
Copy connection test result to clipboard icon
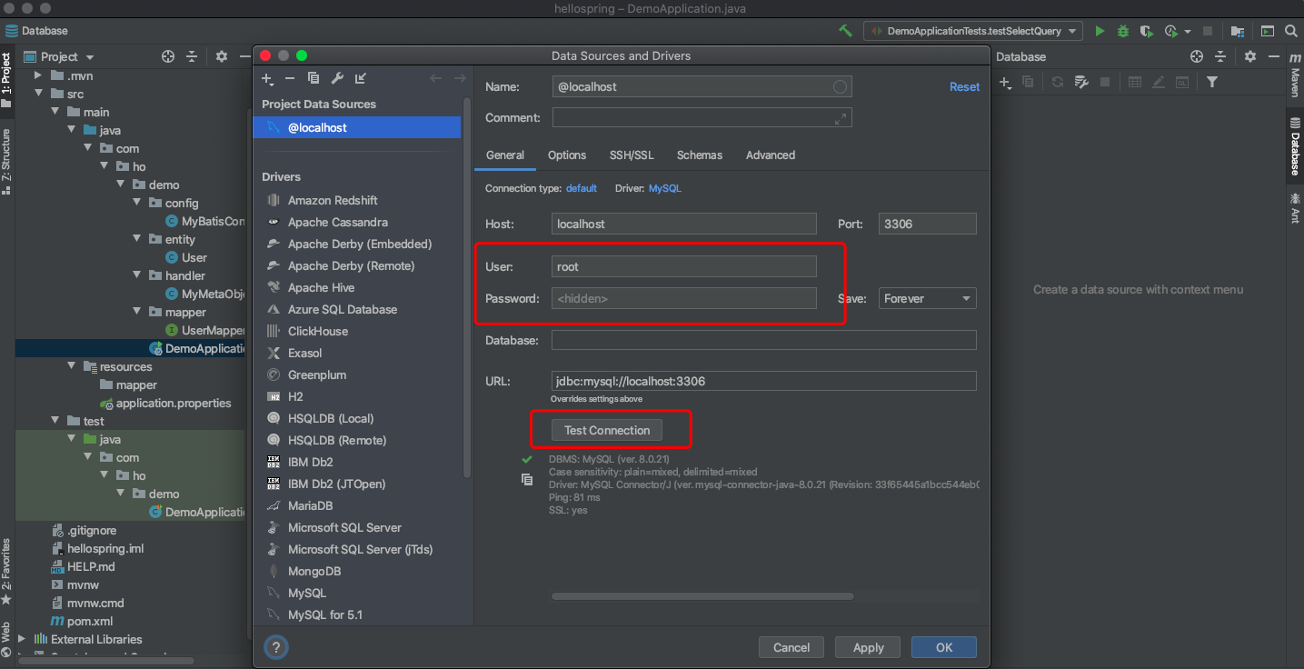[x=527, y=479]
